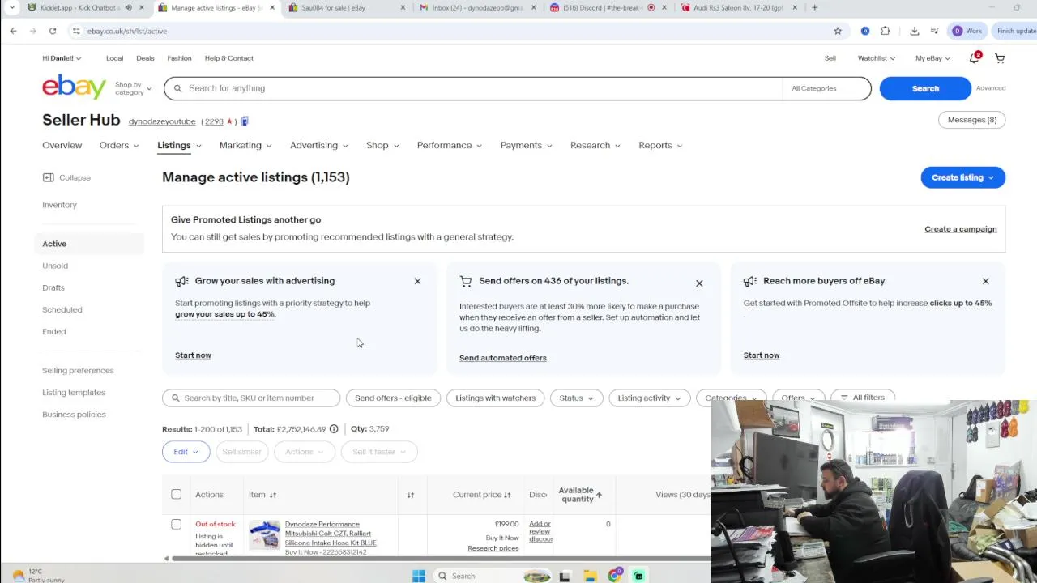The image size is (1037, 583).
Task: Dismiss the Send offers card
Action: (x=699, y=283)
